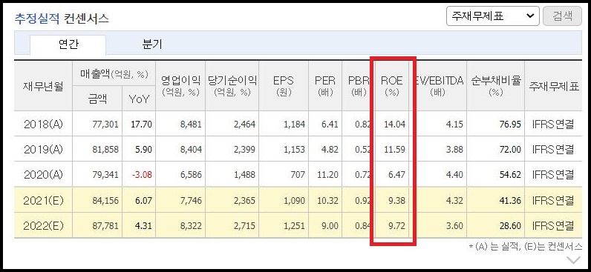This screenshot has height=272, width=591.
Task: Click operating profit value 8,404
Action: pos(191,150)
